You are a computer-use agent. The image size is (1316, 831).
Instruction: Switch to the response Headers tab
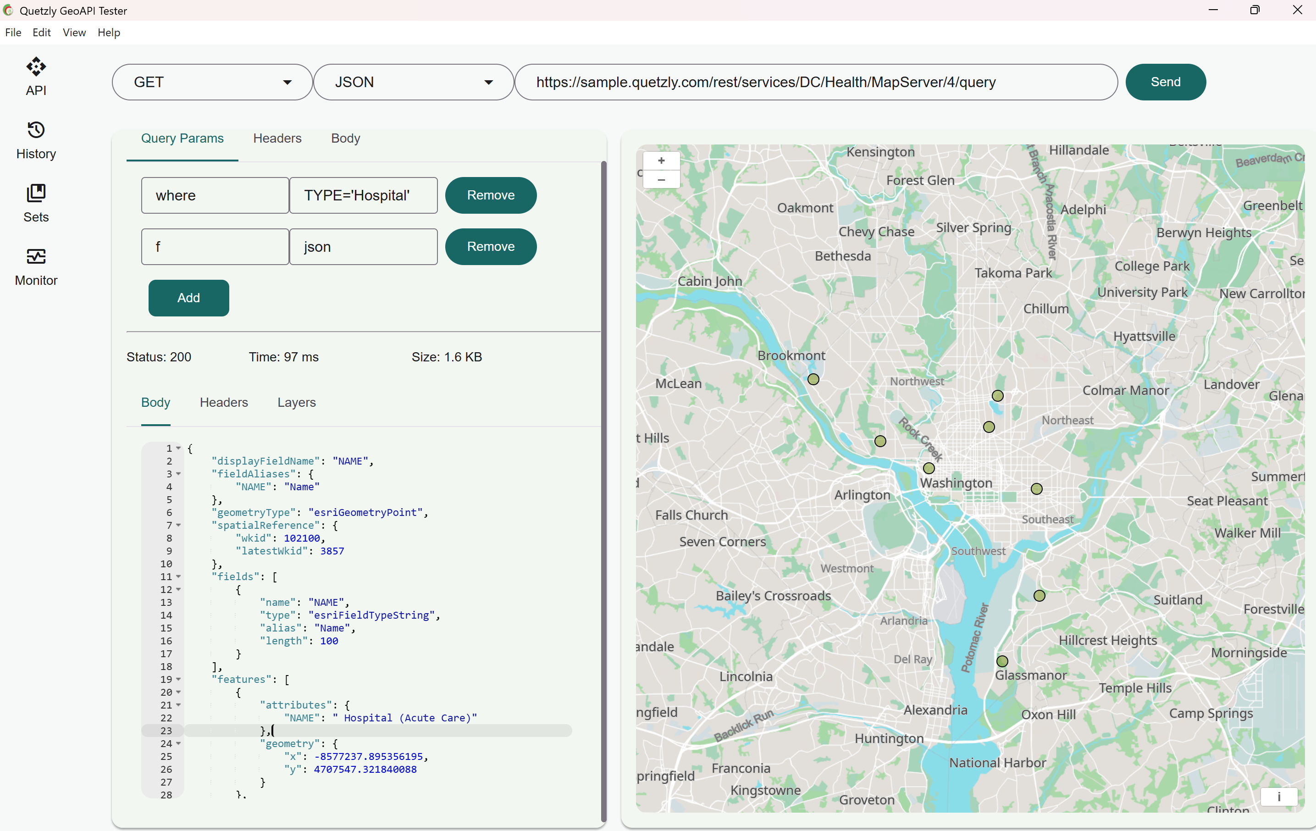[x=223, y=402]
